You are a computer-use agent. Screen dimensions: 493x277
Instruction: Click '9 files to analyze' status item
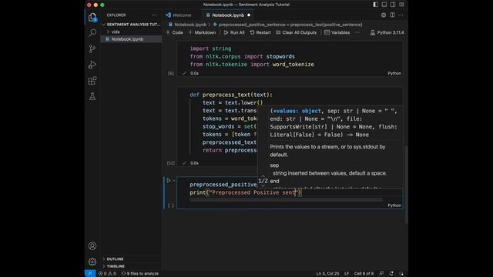click(x=140, y=274)
